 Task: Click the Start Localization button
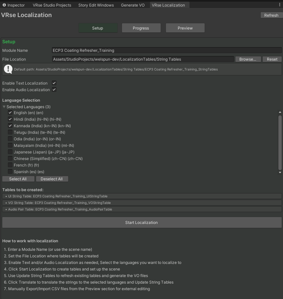(141, 222)
